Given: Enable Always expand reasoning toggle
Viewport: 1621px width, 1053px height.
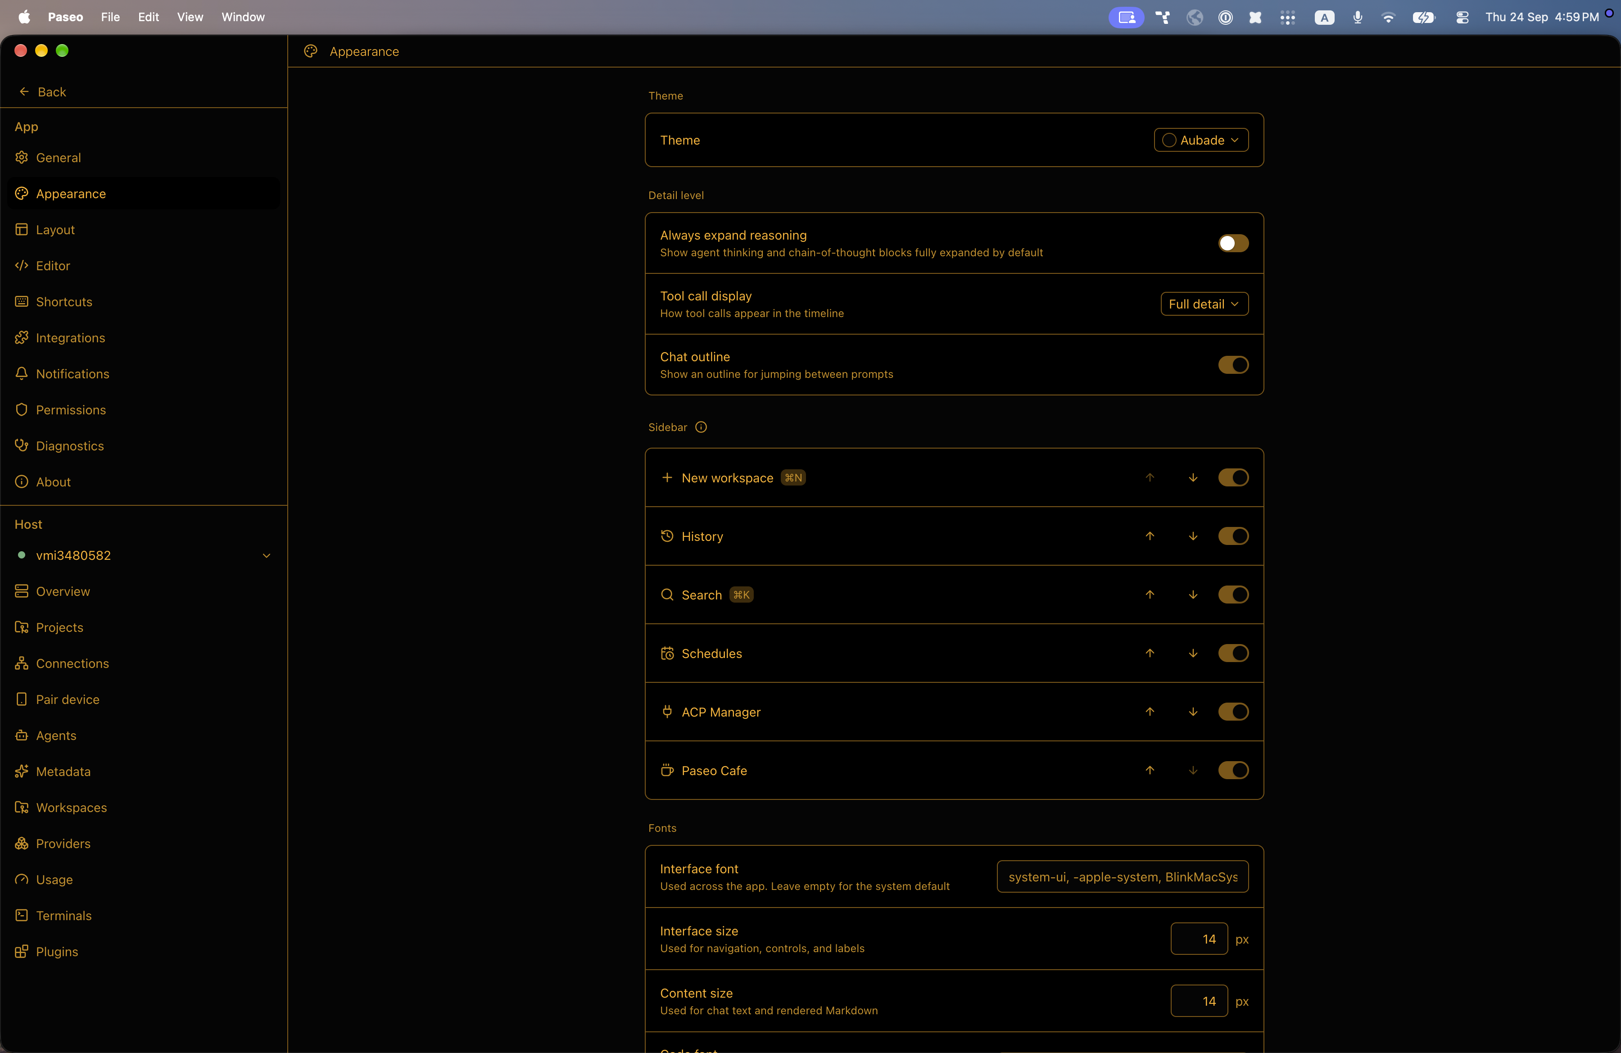Looking at the screenshot, I should click(x=1233, y=243).
